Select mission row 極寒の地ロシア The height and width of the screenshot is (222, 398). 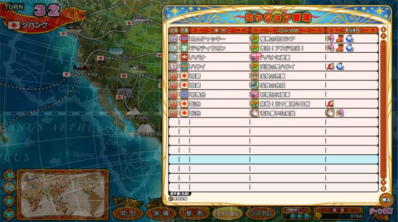(x=273, y=39)
